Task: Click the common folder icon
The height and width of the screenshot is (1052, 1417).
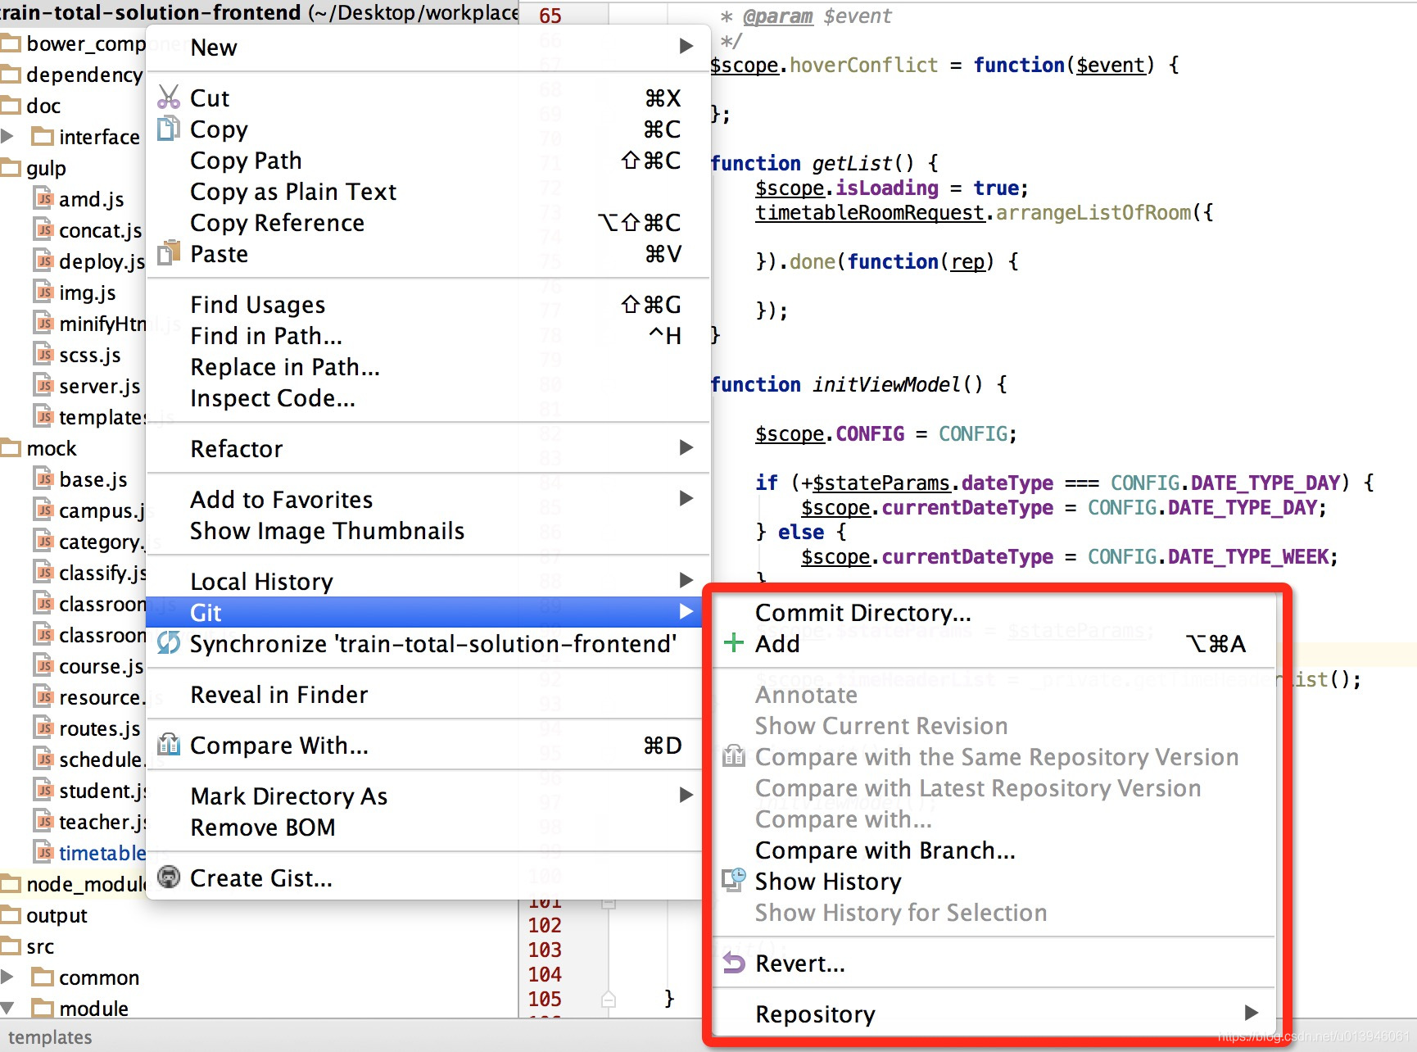Action: [43, 977]
